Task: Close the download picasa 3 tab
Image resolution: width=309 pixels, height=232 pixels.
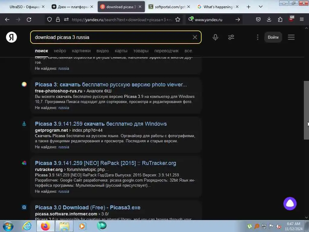Action: coord(140,7)
